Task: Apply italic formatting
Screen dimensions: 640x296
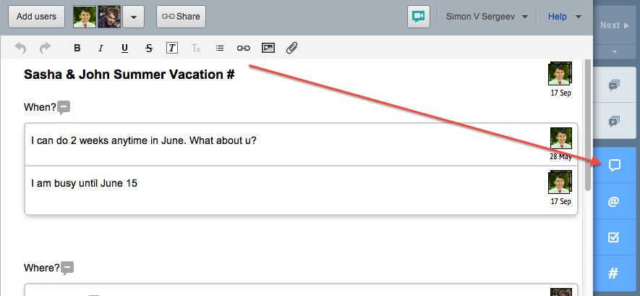Action: coord(101,48)
